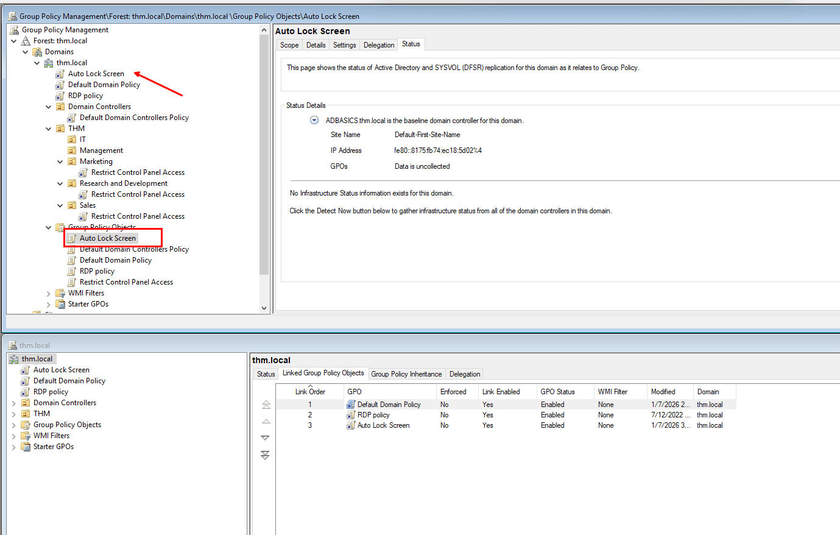This screenshot has width=840, height=535.
Task: Switch to the Scope tab
Action: pos(289,45)
